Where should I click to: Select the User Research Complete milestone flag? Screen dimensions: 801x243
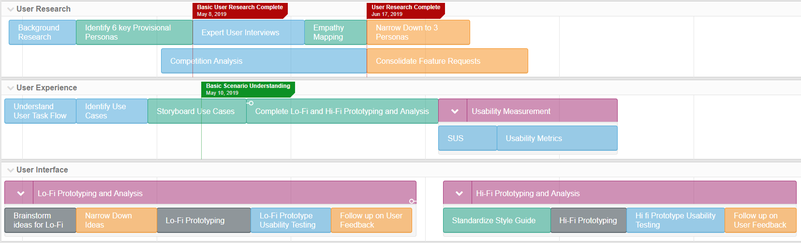pyautogui.click(x=405, y=10)
